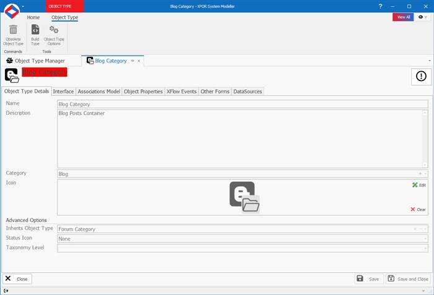Toggle the eye visibility dropdown

[423, 17]
